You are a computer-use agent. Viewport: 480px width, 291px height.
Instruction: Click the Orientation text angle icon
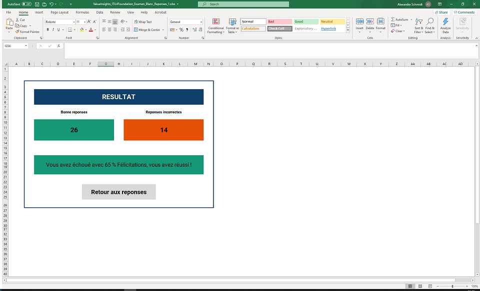tap(123, 22)
